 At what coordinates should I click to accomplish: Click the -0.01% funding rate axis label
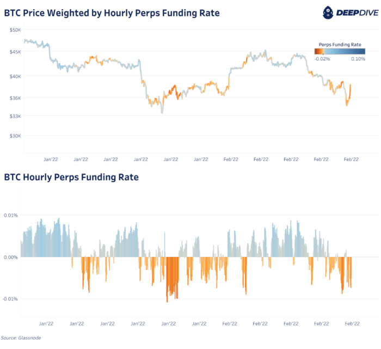point(11,299)
